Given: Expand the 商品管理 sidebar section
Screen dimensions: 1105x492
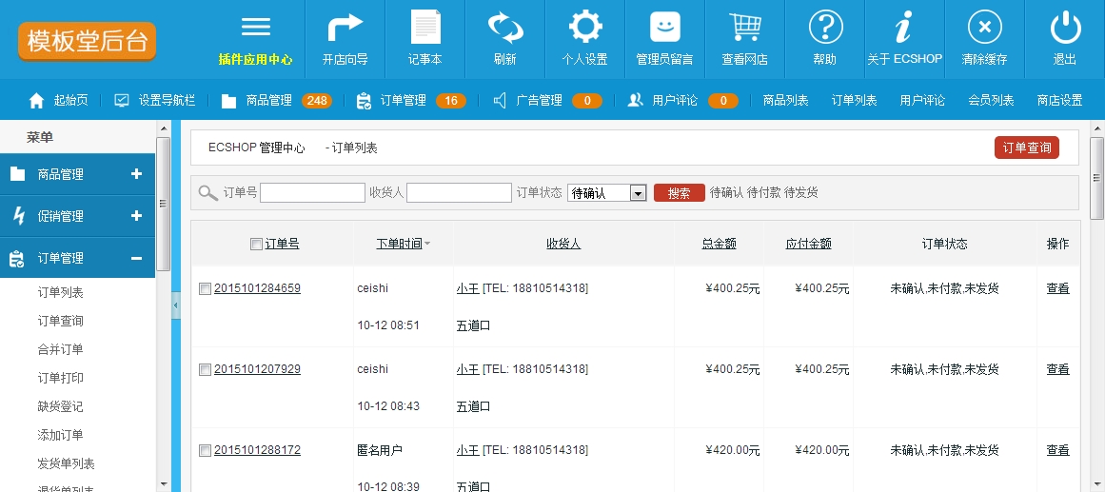Looking at the screenshot, I should (136, 174).
